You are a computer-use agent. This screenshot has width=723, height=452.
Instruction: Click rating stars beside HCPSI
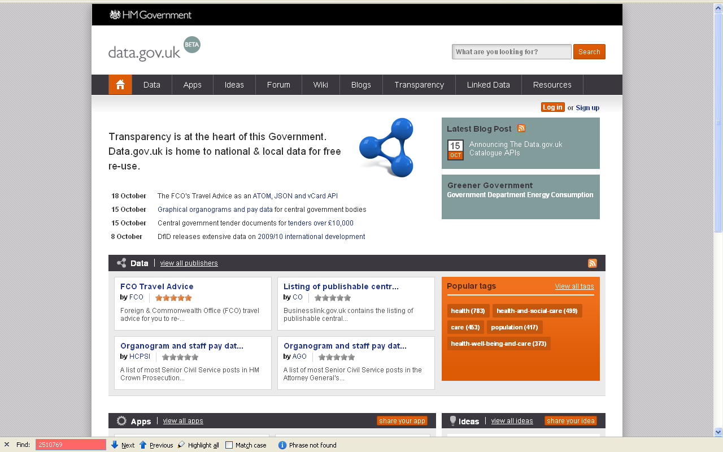[180, 357]
